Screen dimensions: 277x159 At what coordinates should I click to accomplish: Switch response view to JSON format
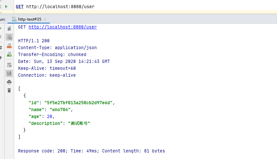coord(9,37)
